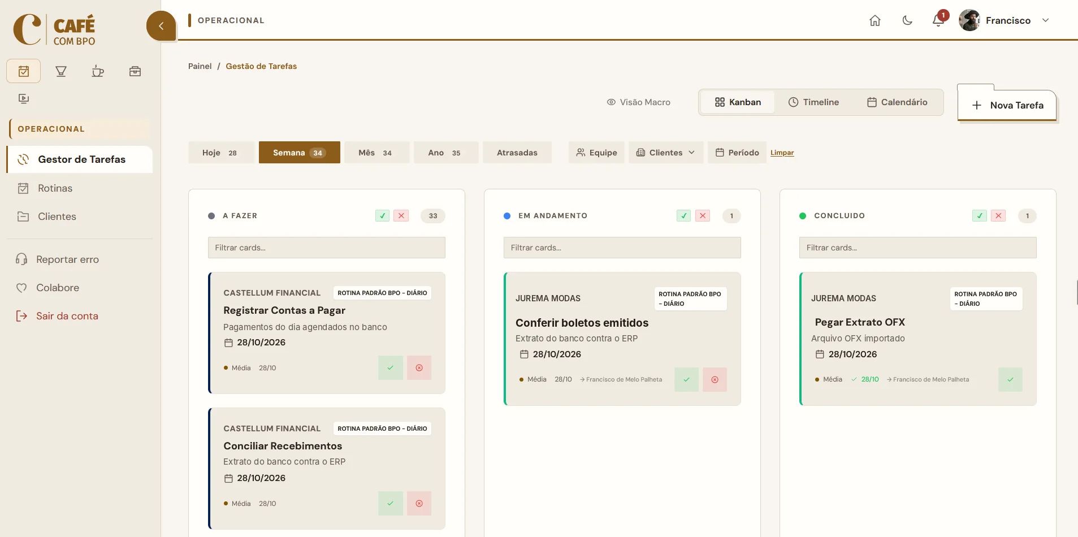Click the A Fazer column red X toggle
The width and height of the screenshot is (1078, 537).
click(401, 216)
